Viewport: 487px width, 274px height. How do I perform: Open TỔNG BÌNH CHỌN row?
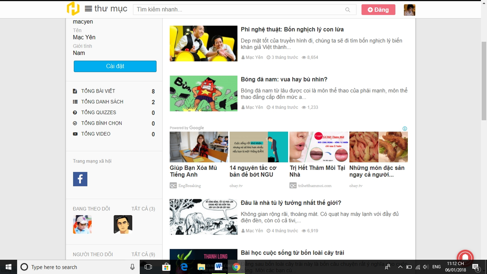pyautogui.click(x=114, y=123)
